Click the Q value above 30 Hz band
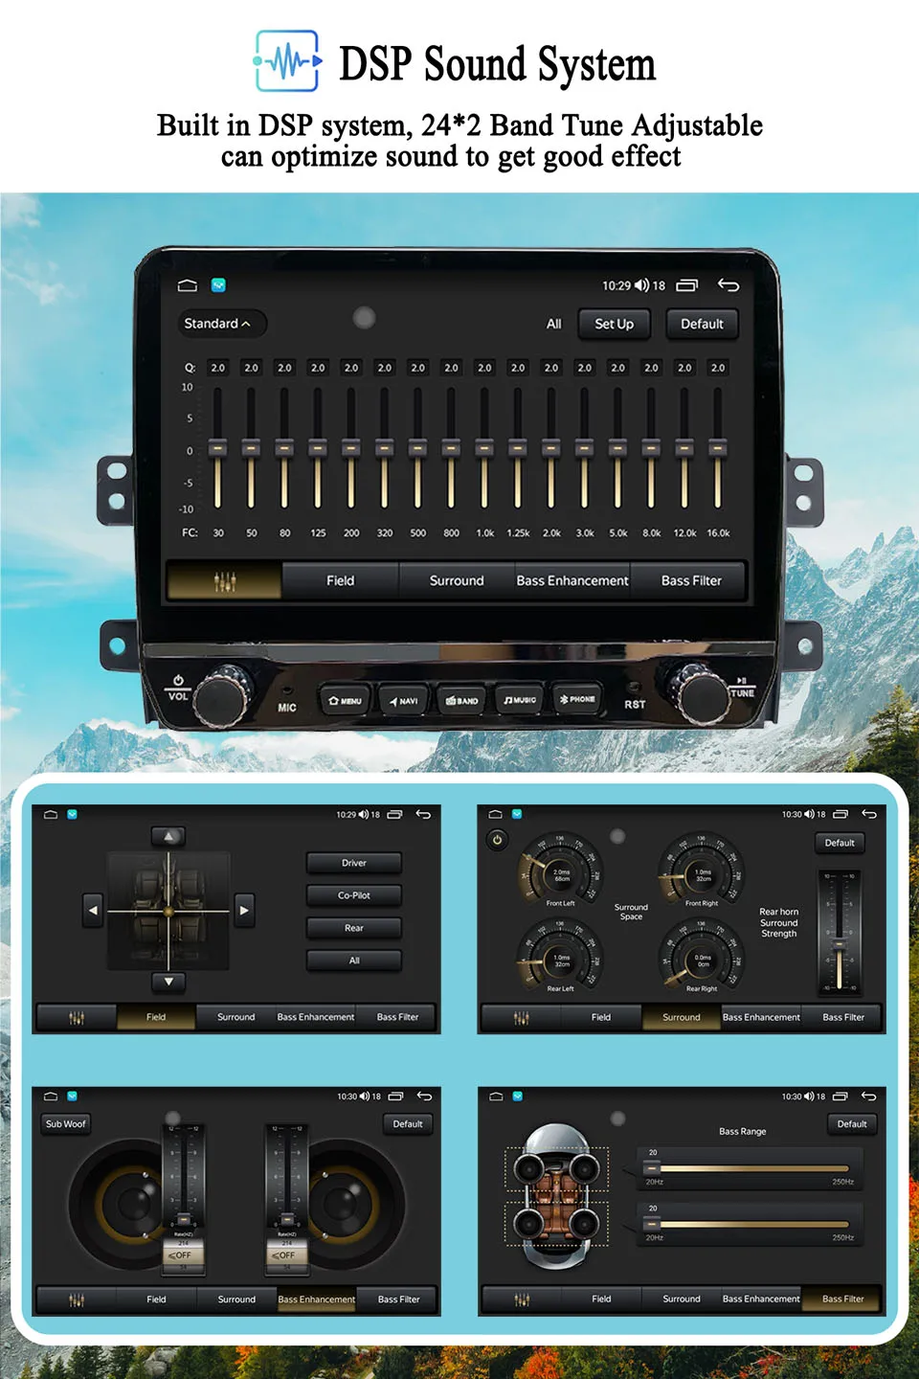919x1379 pixels. point(218,368)
